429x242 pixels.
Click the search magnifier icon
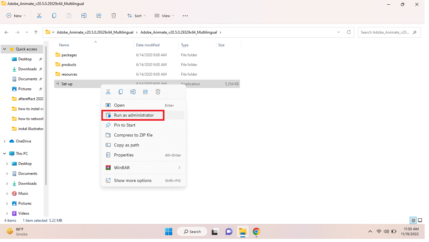414,32
